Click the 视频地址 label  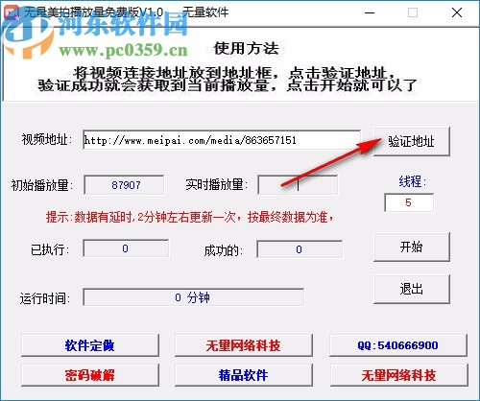(47, 140)
